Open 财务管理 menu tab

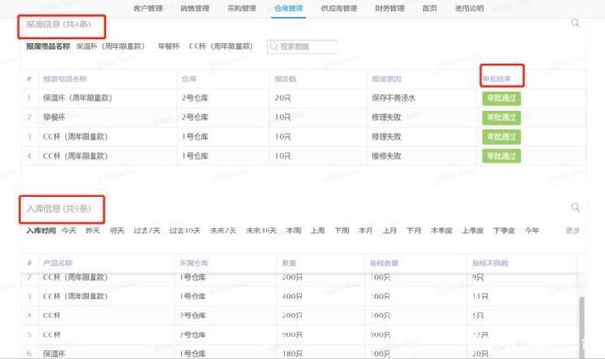[x=389, y=9]
